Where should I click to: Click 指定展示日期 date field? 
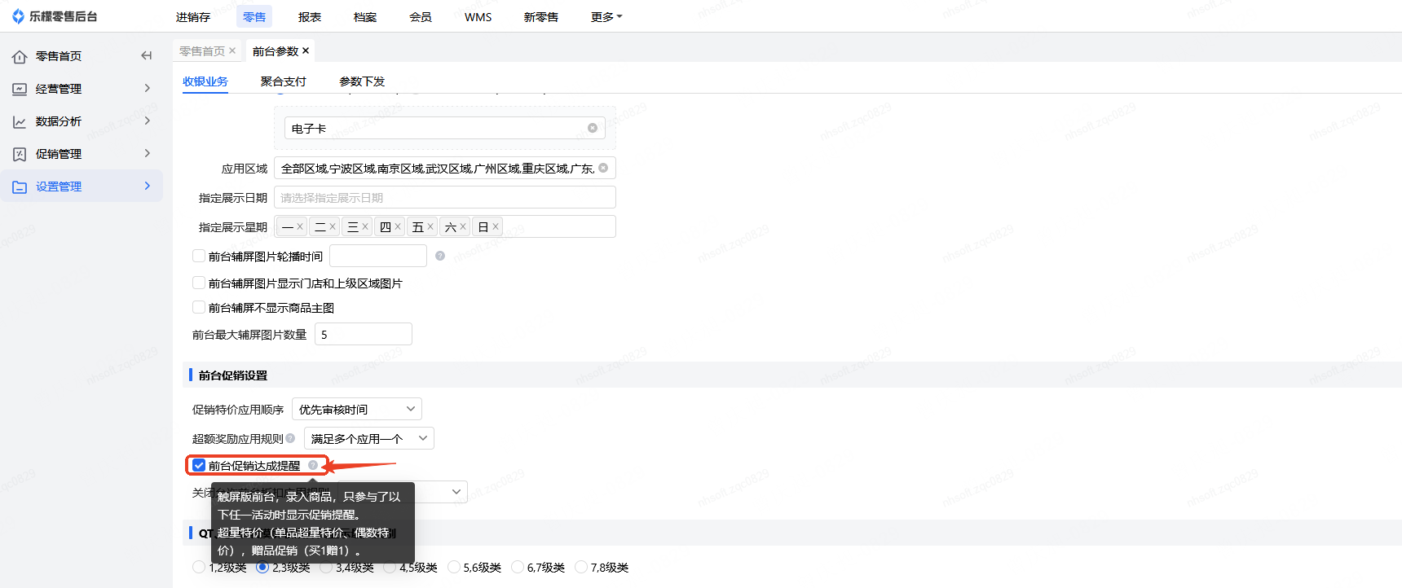[x=445, y=197]
